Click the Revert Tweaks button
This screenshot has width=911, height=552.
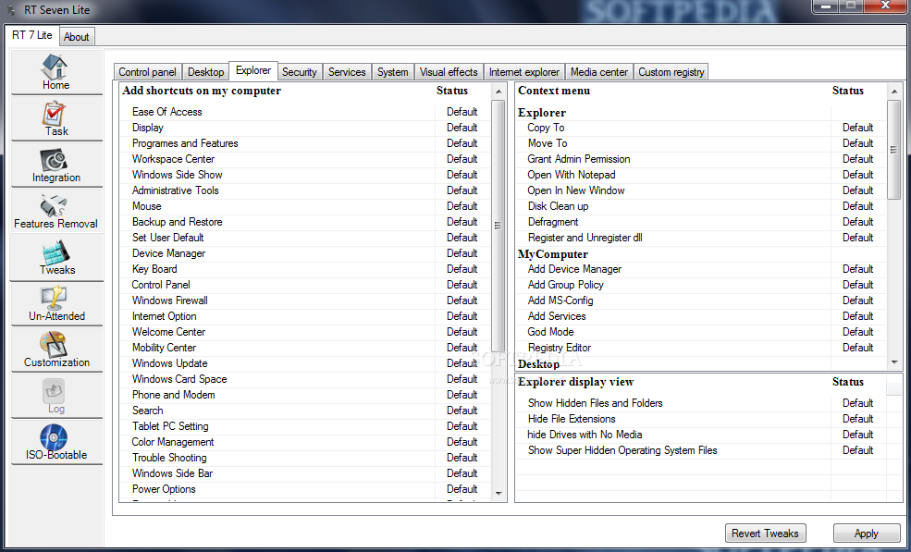(765, 533)
